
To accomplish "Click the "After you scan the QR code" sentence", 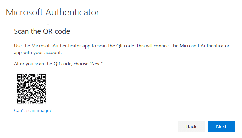I will (x=59, y=64).
